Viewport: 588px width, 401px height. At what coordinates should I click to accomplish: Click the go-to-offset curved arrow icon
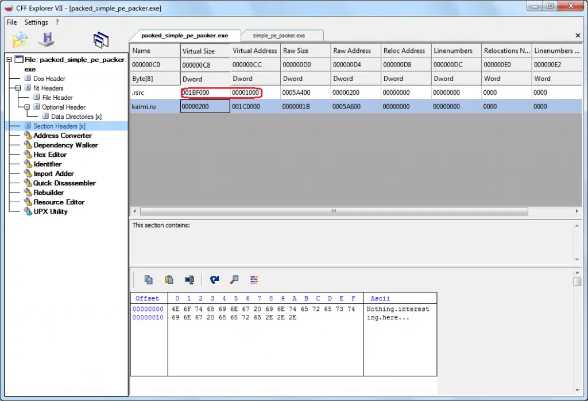pos(214,279)
